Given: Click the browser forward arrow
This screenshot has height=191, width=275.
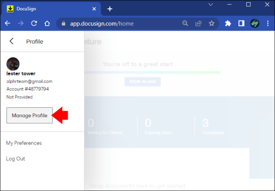Looking at the screenshot, I should click(x=21, y=24).
